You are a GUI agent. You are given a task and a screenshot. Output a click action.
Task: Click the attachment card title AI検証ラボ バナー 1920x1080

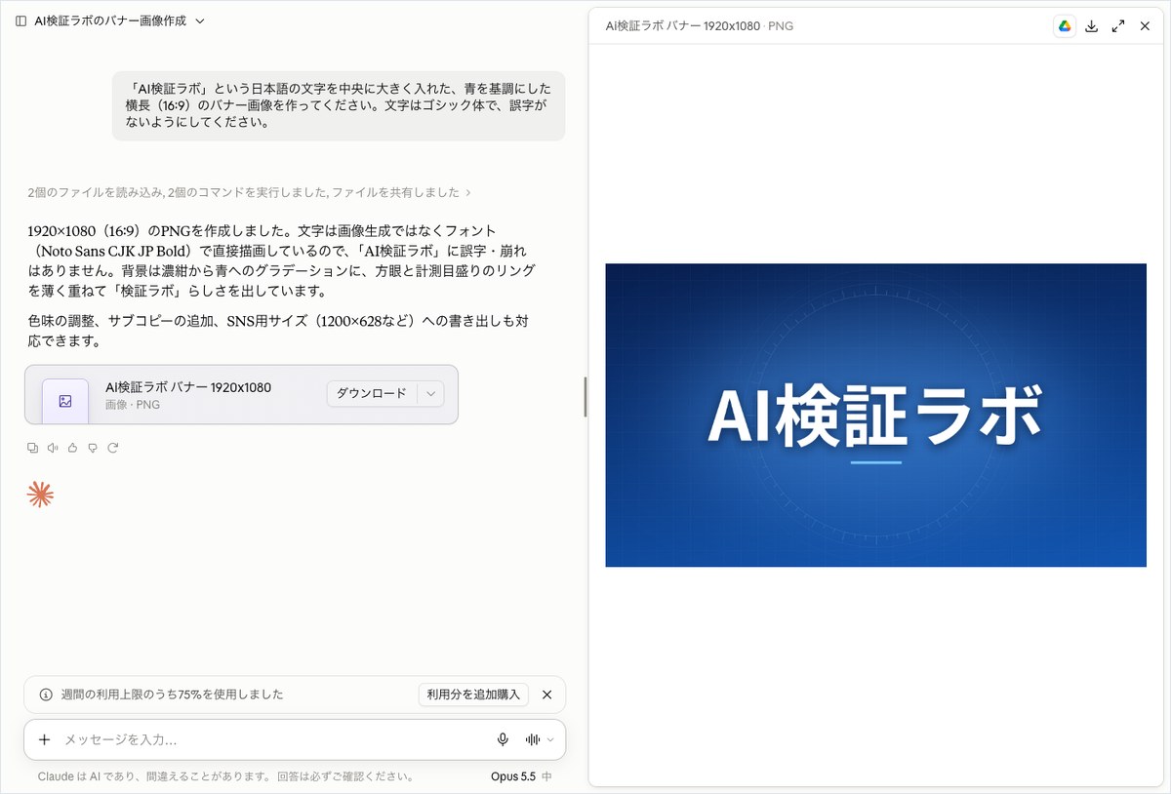point(188,387)
